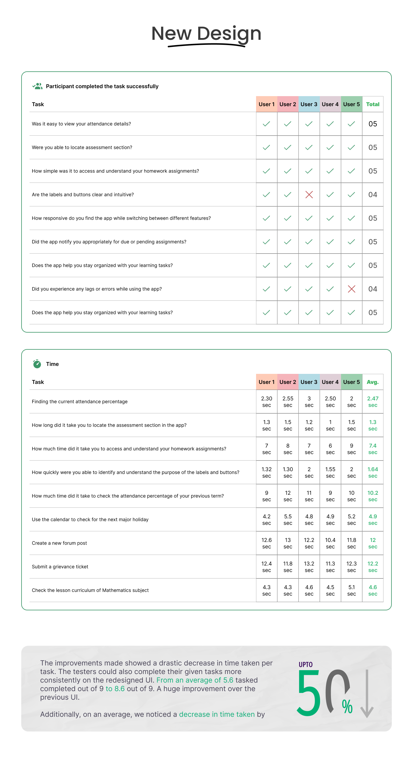Click the green percent symbol
This screenshot has width=413, height=761.
click(x=347, y=707)
